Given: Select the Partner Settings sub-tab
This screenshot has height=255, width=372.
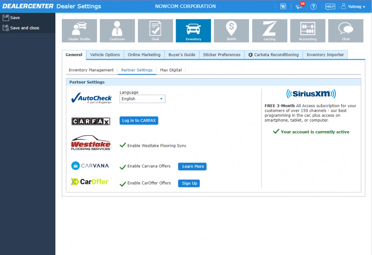Looking at the screenshot, I should pyautogui.click(x=137, y=70).
